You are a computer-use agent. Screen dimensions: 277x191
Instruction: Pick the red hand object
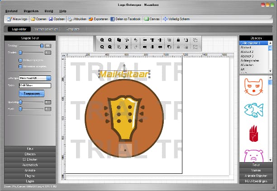[253, 133]
